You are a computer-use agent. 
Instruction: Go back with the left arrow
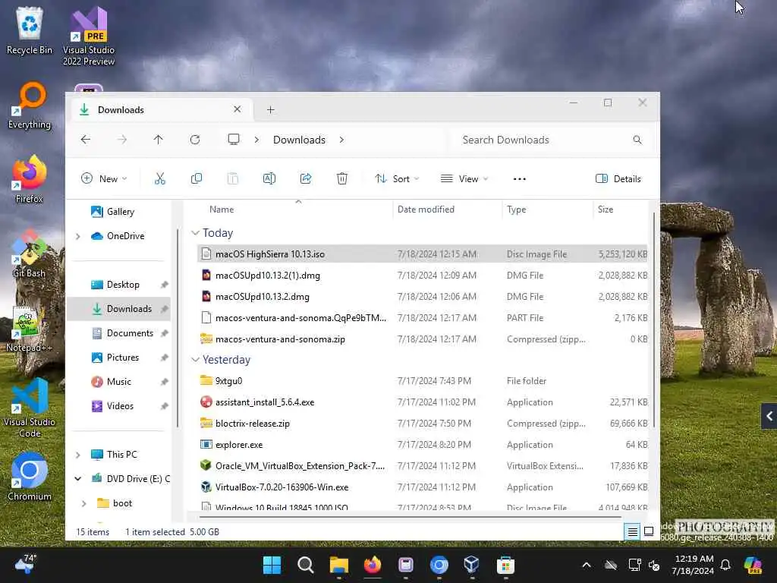click(86, 140)
